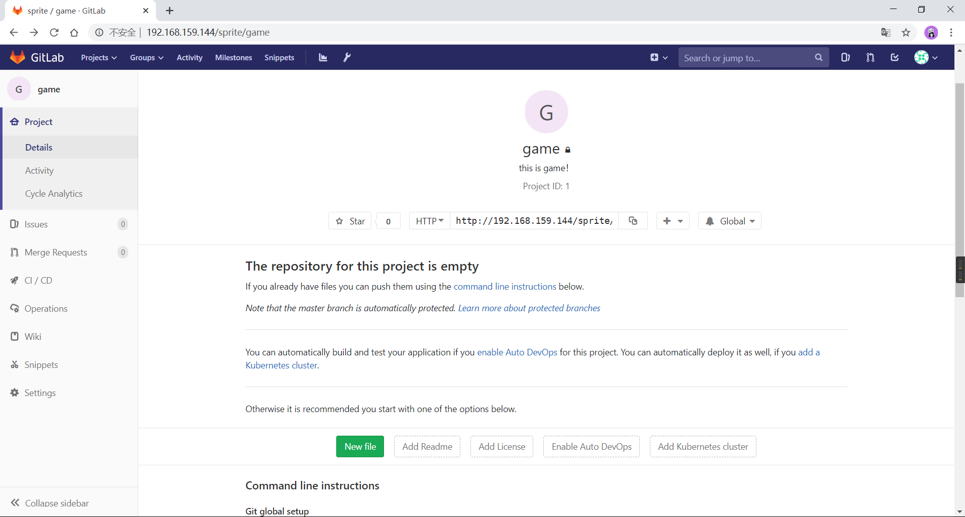This screenshot has width=965, height=517.
Task: Go to Milestones in top navbar
Action: click(x=234, y=58)
